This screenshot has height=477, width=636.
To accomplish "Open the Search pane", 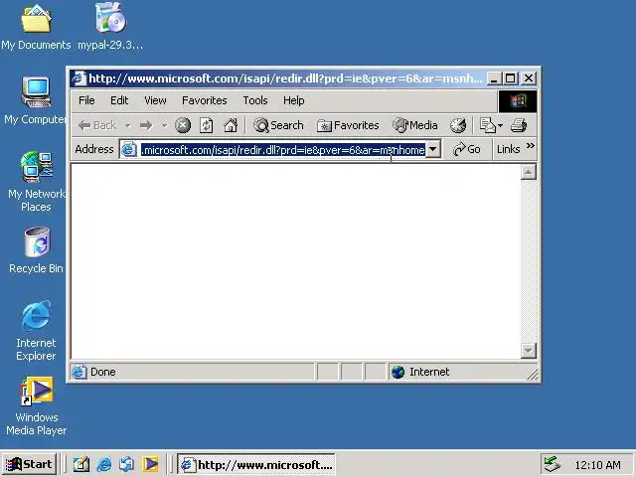I will point(278,125).
